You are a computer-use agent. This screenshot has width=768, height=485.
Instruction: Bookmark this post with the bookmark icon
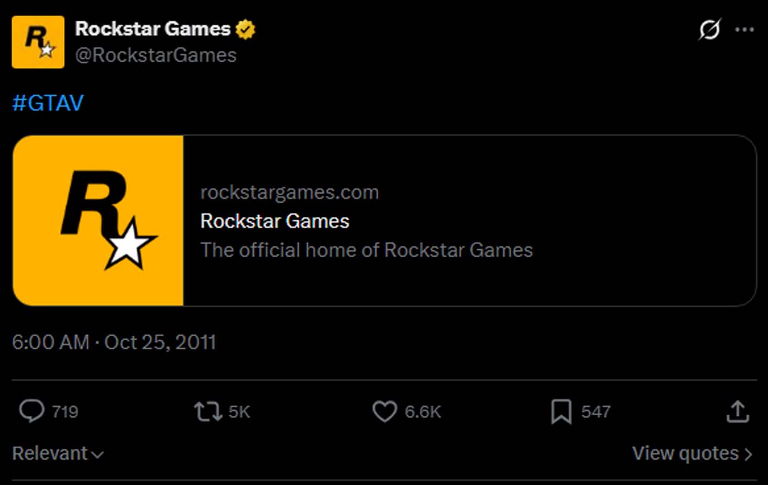[561, 412]
